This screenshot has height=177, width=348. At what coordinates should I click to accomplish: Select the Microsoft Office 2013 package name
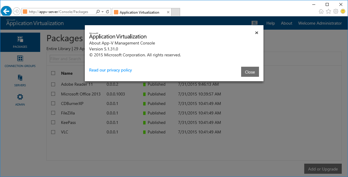[81, 94]
